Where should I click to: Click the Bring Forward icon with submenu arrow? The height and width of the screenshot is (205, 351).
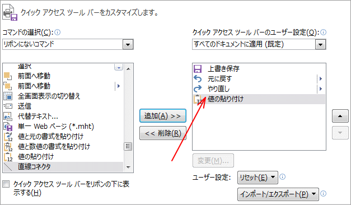pyautogui.click(x=8, y=86)
